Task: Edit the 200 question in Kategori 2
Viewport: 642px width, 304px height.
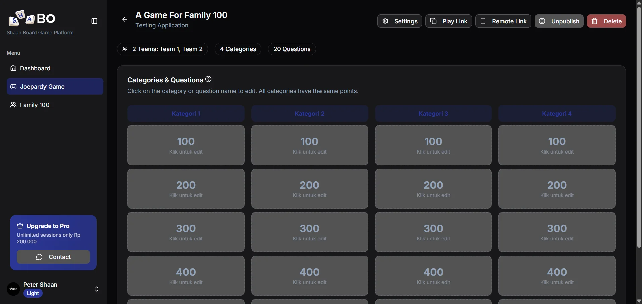Action: point(309,189)
